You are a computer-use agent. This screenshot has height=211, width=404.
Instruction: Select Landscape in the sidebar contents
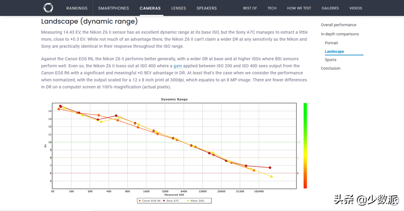tap(334, 52)
